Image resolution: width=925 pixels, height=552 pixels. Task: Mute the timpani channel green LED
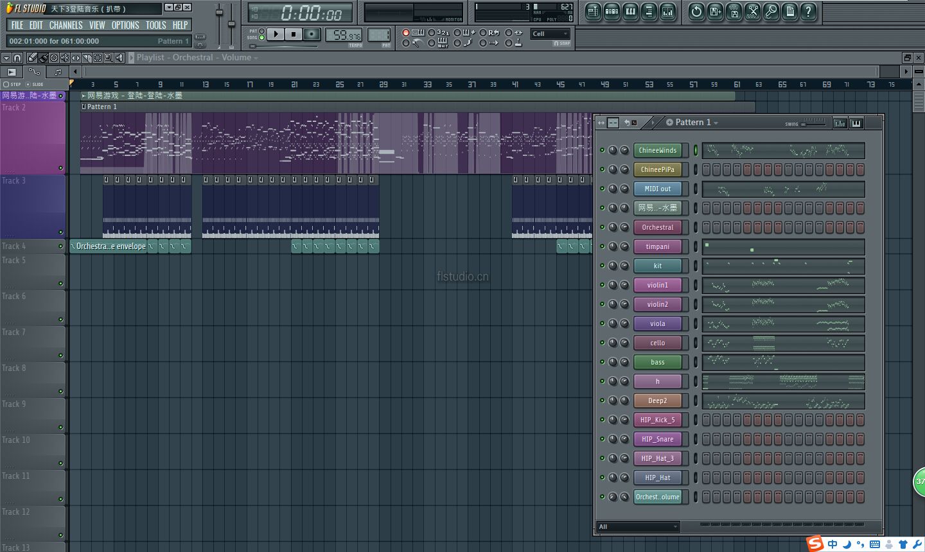point(602,246)
